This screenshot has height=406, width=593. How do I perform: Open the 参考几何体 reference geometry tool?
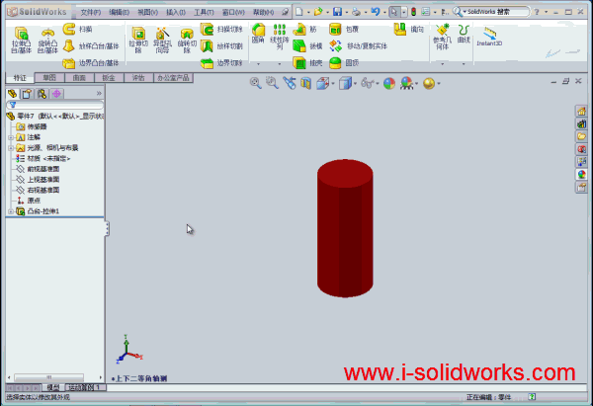442,37
